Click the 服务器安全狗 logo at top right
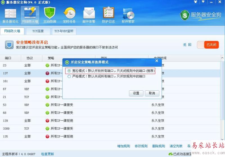 [x=200, y=15]
